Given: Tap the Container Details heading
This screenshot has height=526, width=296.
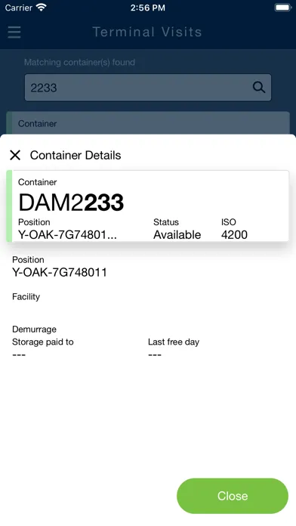Looking at the screenshot, I should pyautogui.click(x=76, y=156).
